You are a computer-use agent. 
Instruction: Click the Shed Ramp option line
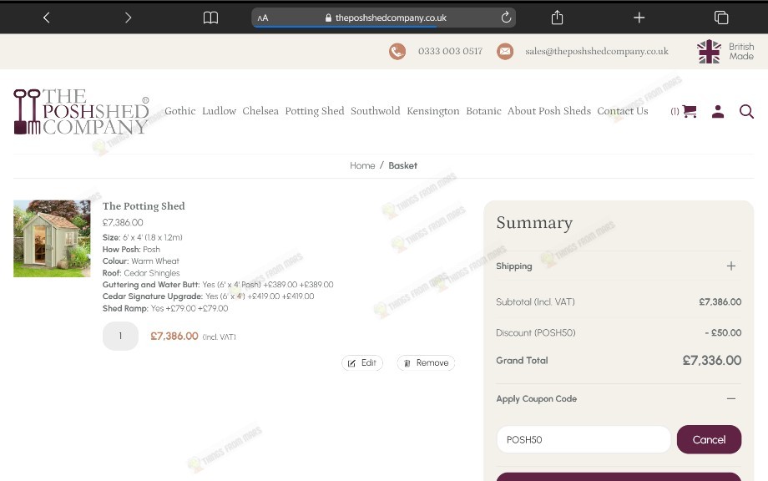[165, 308]
